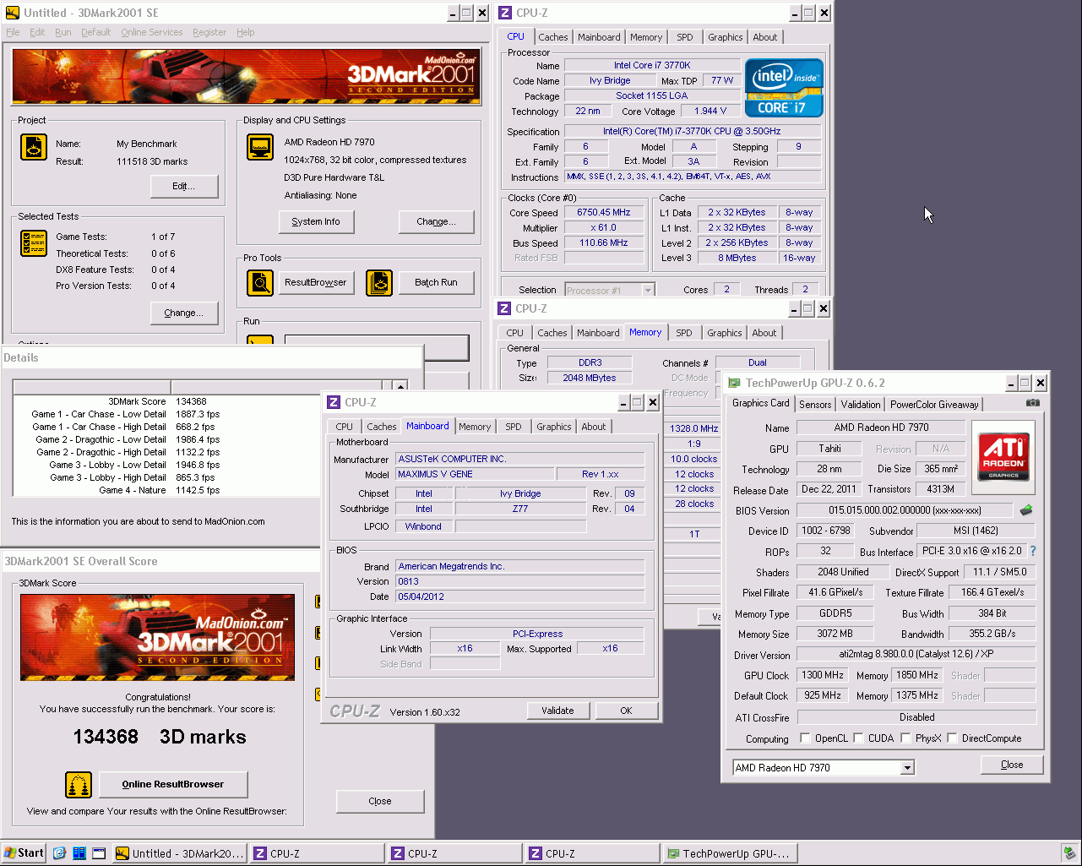Image resolution: width=1082 pixels, height=866 pixels.
Task: Click the Validate button in CPU-Z
Action: coord(557,711)
